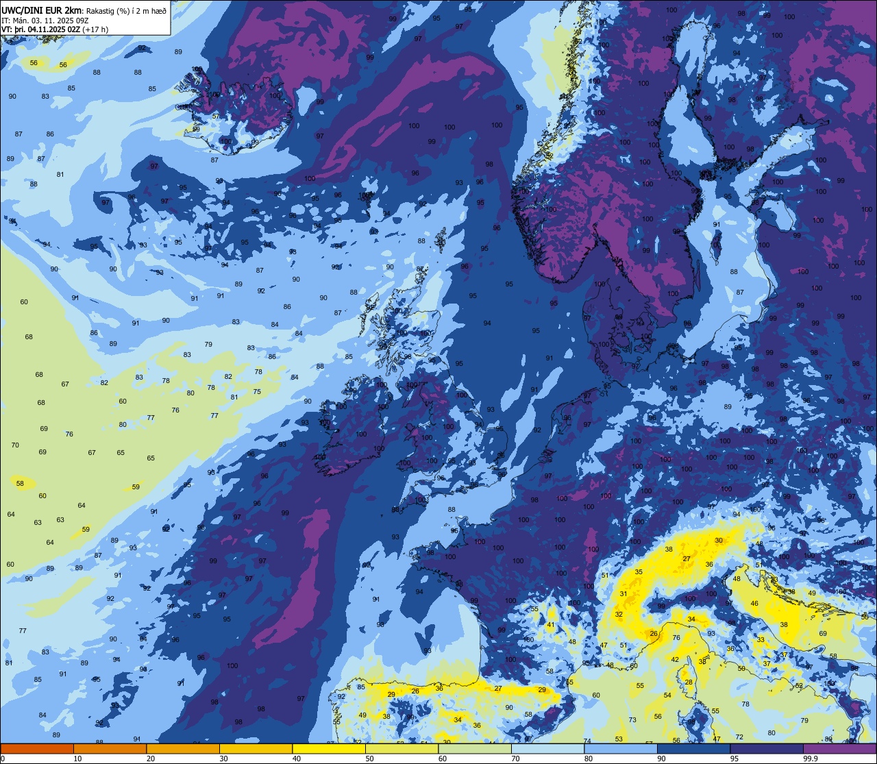Select the orange 10–20 legend swatch
Screen dimensions: 877x764
click(x=110, y=748)
